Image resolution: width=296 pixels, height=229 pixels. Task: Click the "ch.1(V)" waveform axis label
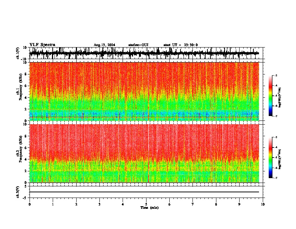(x=18, y=53)
